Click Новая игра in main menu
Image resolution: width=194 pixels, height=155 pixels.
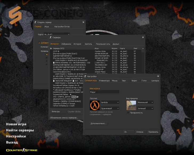tap(16, 124)
